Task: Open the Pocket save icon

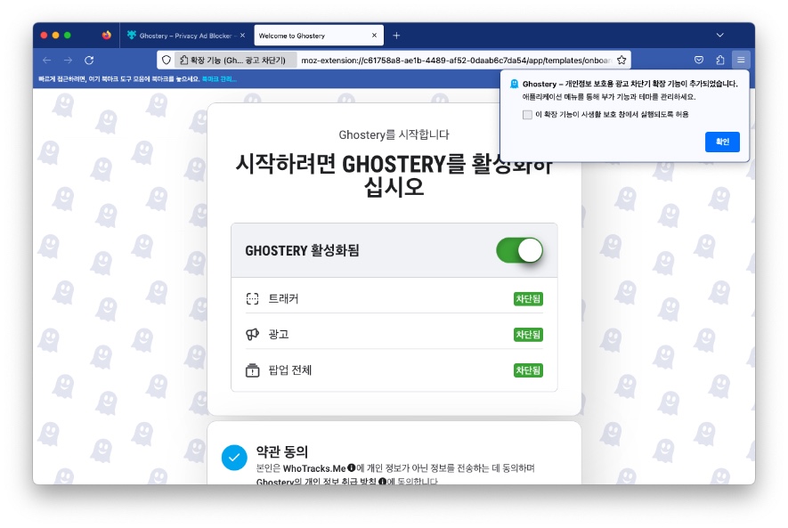Action: [699, 61]
